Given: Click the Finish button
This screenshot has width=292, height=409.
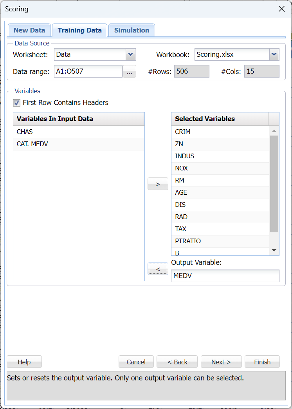Looking at the screenshot, I should 262,362.
